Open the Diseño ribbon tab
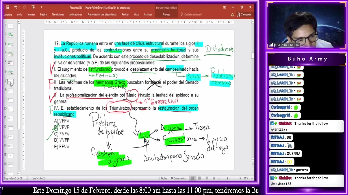The height and width of the screenshot is (195, 348). pyautogui.click(x=43, y=15)
